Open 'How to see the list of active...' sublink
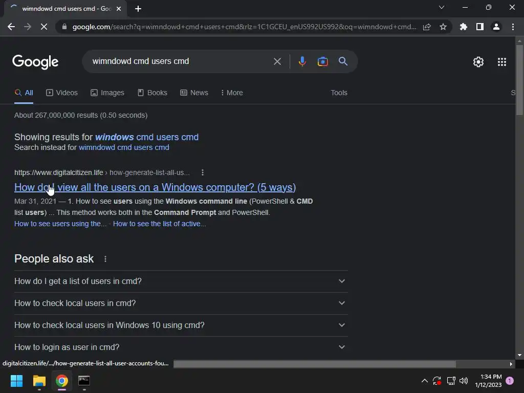 160,224
